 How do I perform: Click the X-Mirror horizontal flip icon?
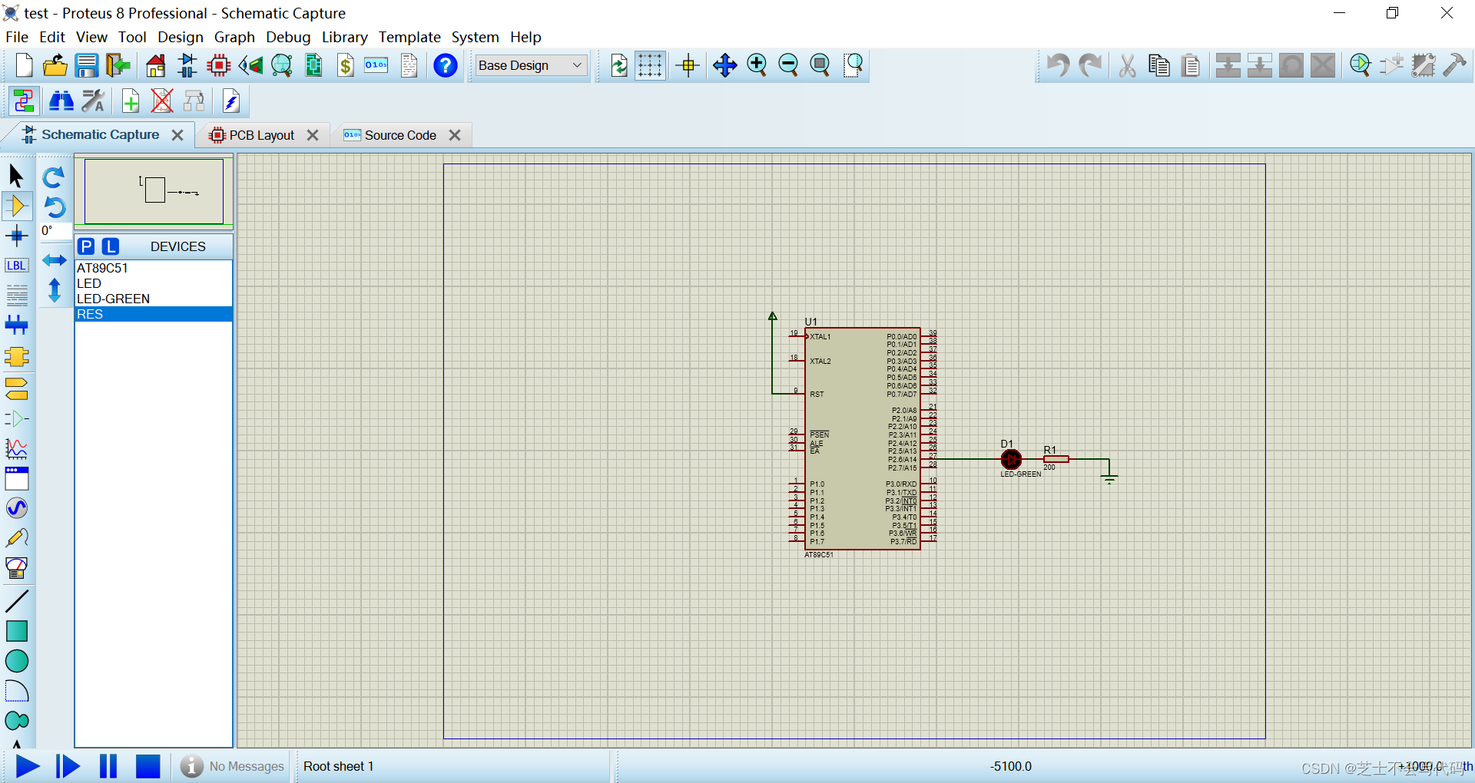(54, 260)
